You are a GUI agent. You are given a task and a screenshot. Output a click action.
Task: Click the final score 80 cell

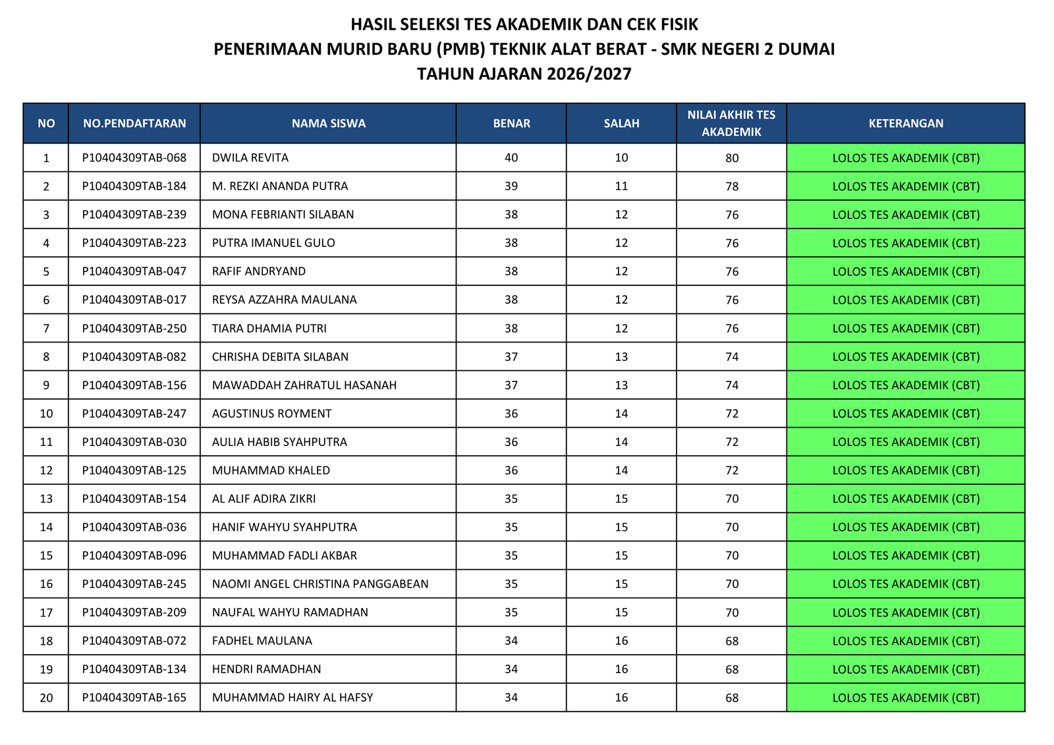(731, 158)
